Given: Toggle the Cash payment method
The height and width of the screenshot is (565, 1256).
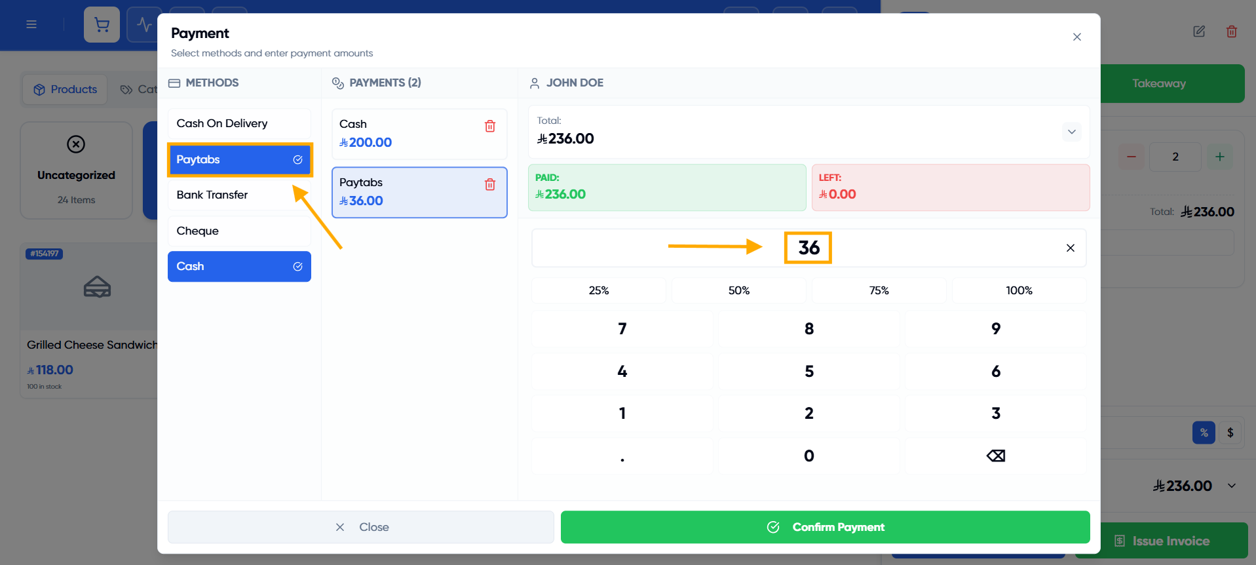Looking at the screenshot, I should [x=239, y=266].
